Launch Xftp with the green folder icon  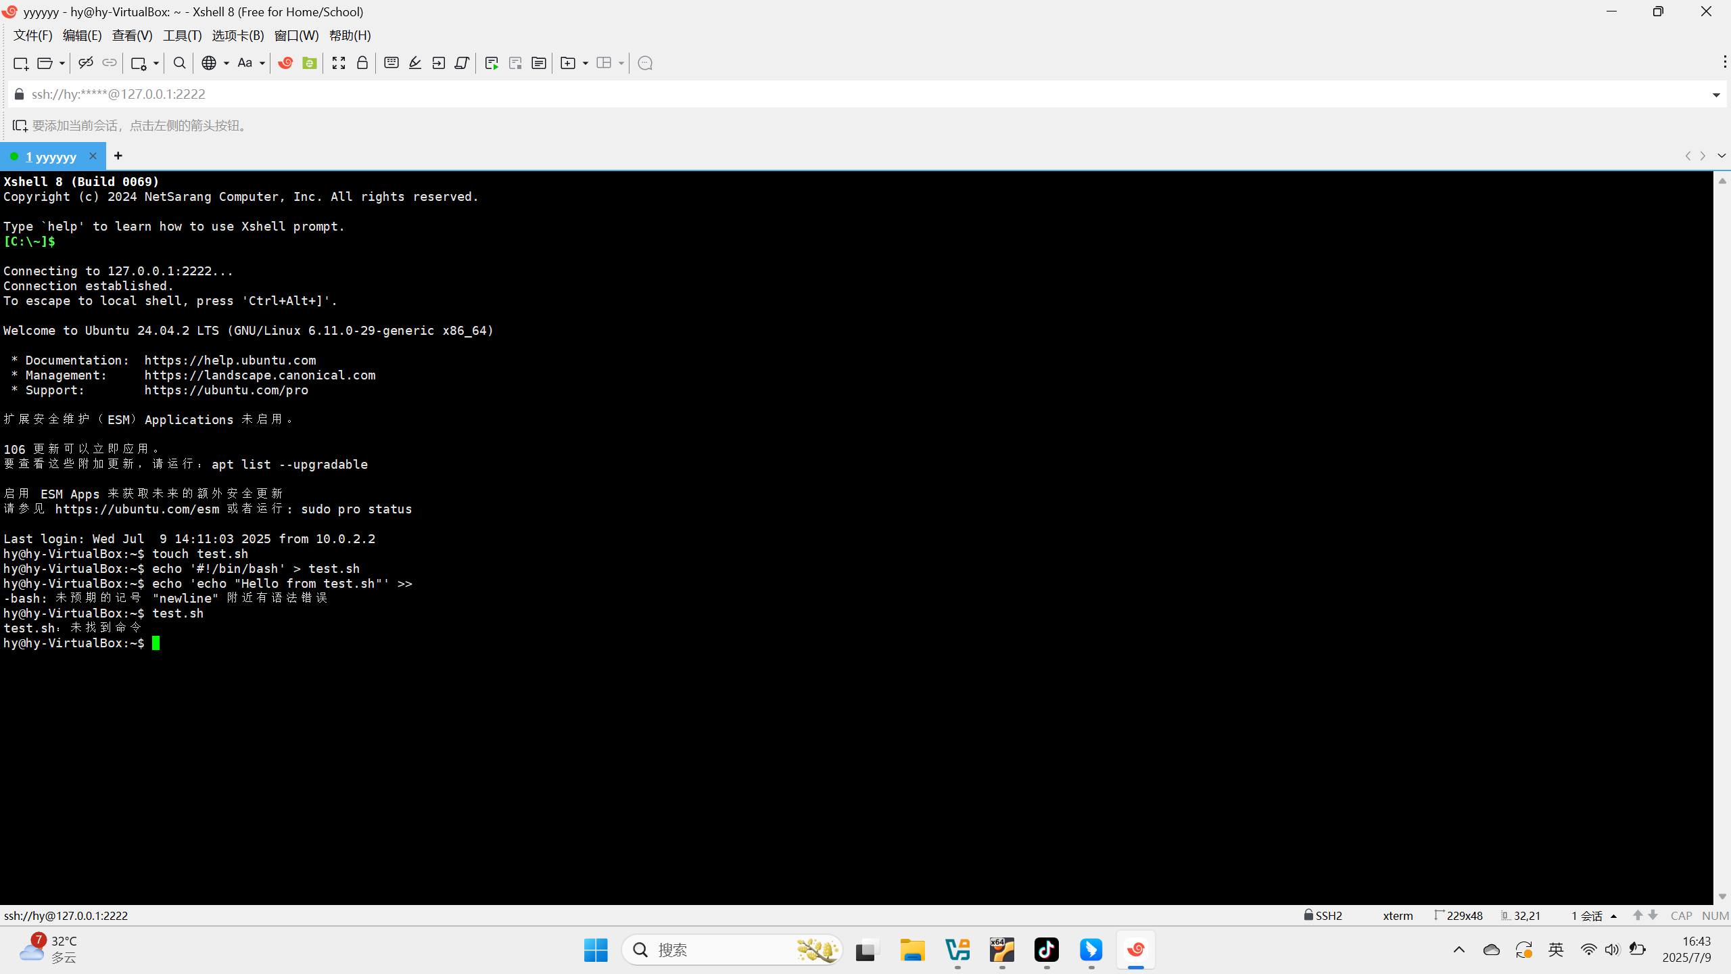click(x=309, y=63)
